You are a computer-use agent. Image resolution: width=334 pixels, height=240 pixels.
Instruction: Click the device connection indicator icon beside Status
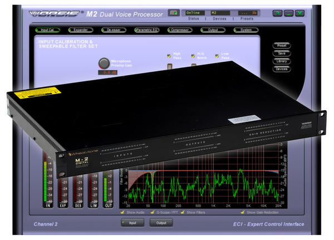point(174,13)
